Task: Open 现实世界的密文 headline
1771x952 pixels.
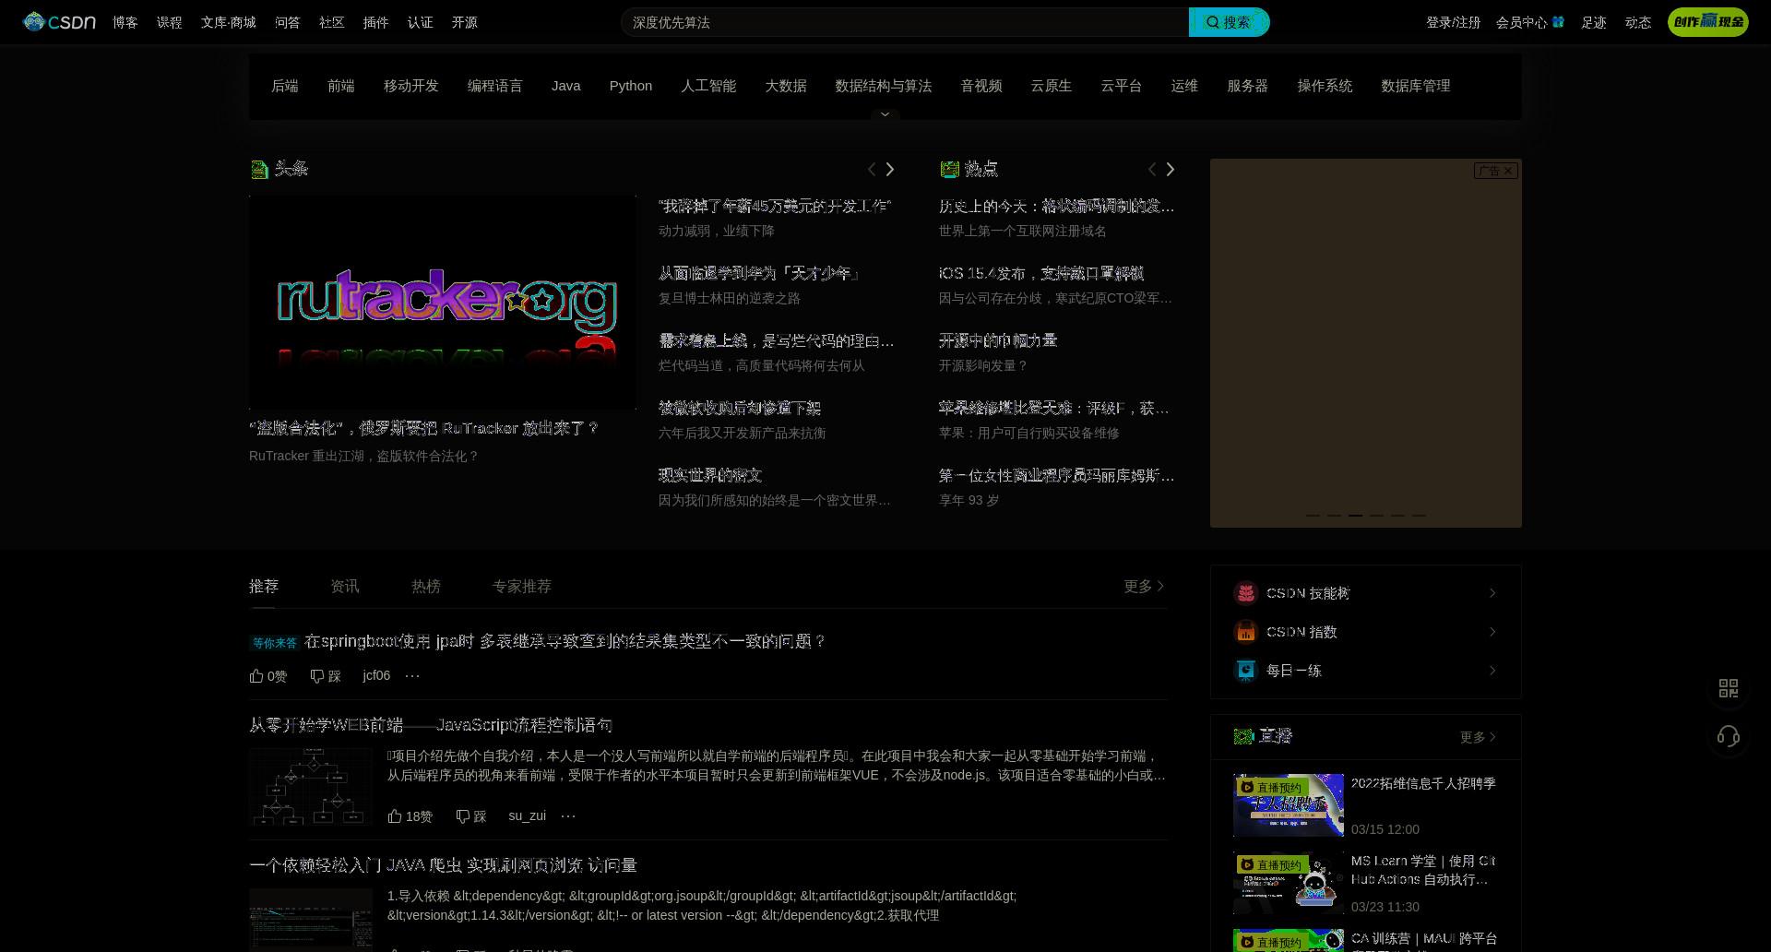Action: (x=710, y=475)
